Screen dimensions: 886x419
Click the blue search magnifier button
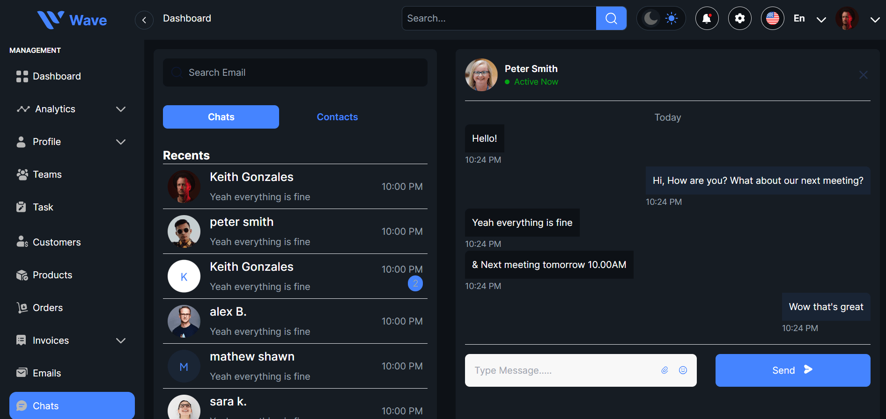coord(611,18)
